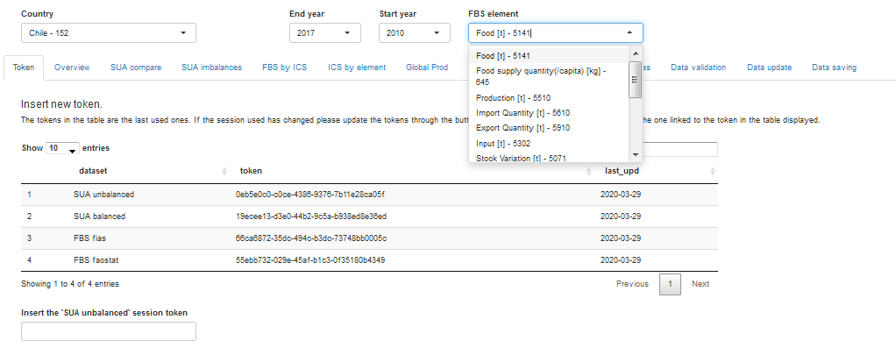896x355 pixels.
Task: Switch to the Overview tab
Action: point(72,67)
